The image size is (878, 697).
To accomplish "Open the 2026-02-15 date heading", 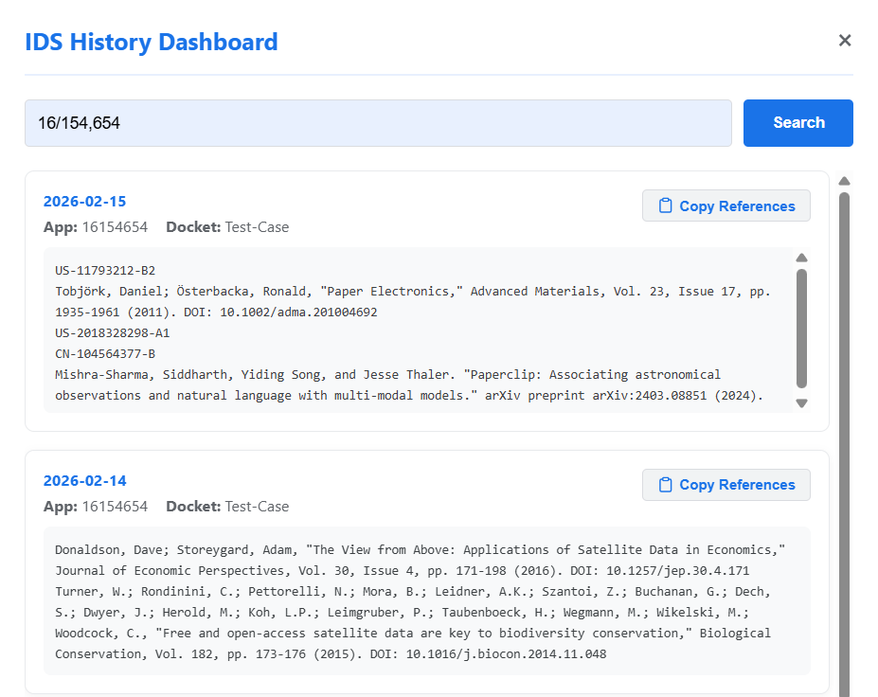I will [85, 202].
